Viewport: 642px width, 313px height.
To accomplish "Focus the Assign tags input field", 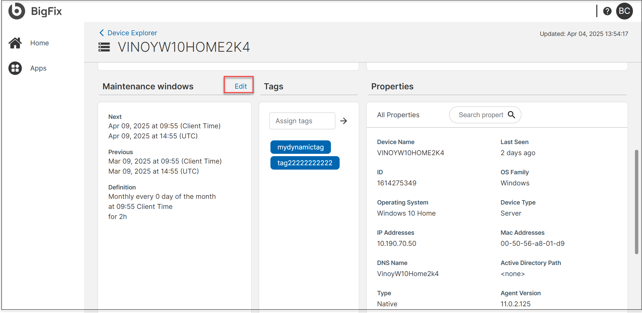I will tap(302, 121).
